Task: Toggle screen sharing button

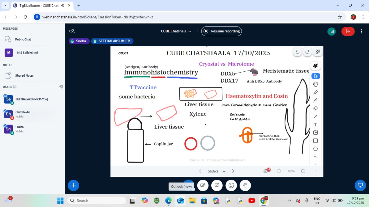Action: 217,185
